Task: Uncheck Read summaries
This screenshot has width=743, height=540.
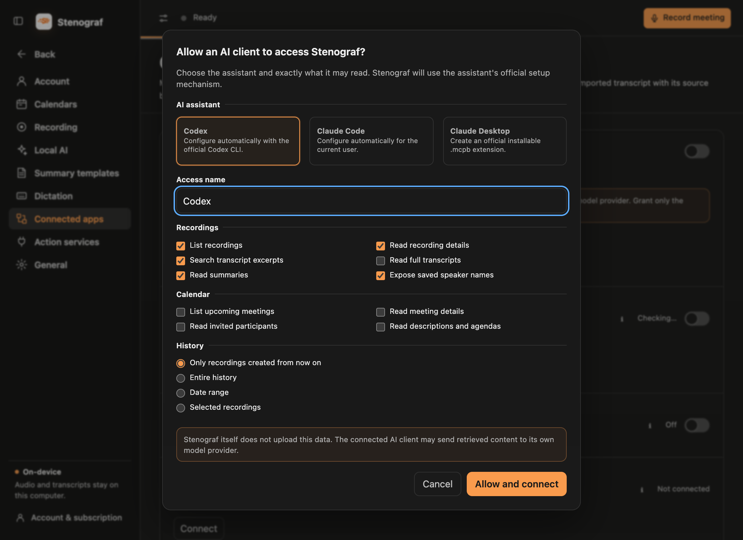Action: (181, 275)
